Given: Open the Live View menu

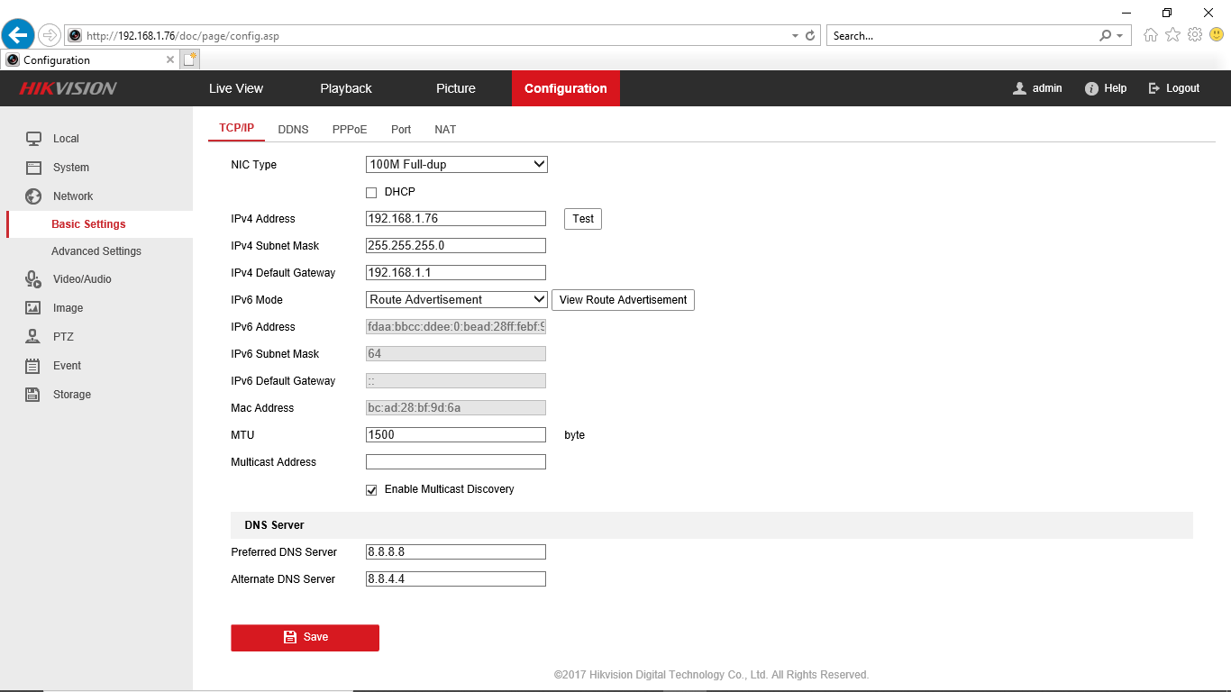Looking at the screenshot, I should coord(236,88).
